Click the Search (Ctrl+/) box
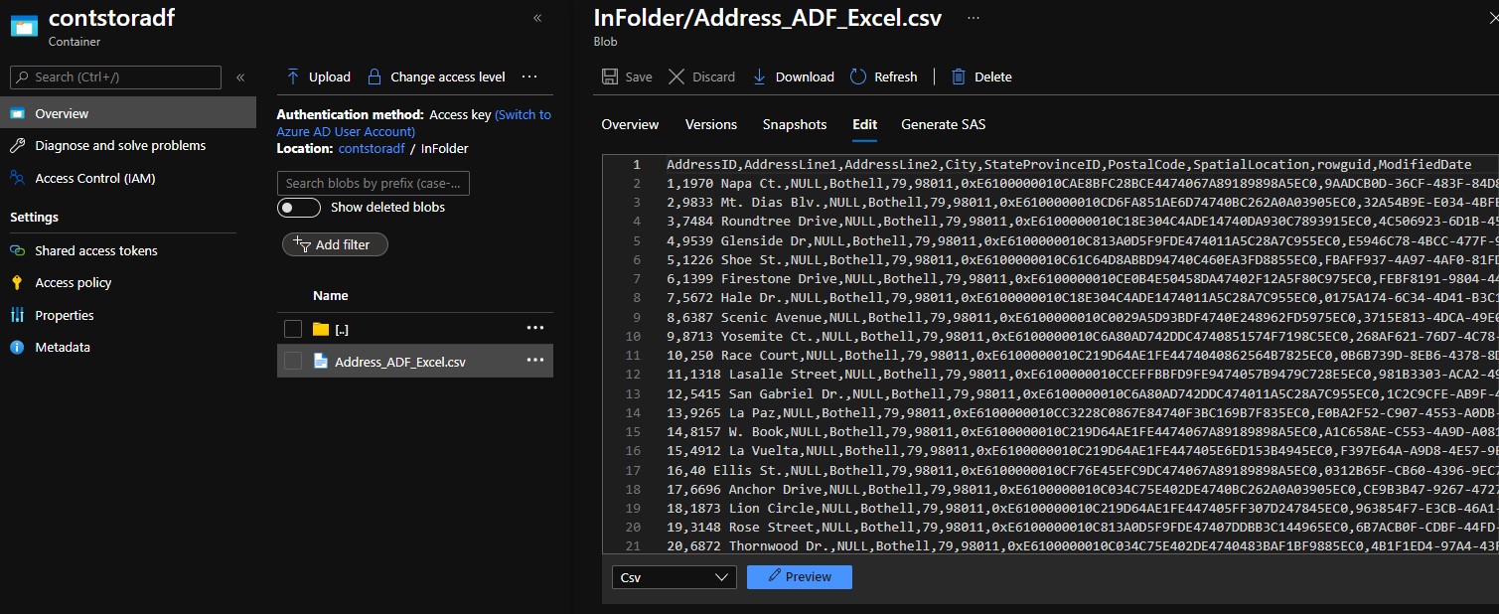The width and height of the screenshot is (1499, 614). click(x=115, y=77)
